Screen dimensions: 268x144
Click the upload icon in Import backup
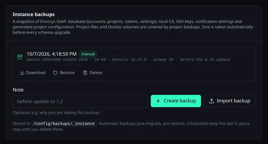coord(211,101)
